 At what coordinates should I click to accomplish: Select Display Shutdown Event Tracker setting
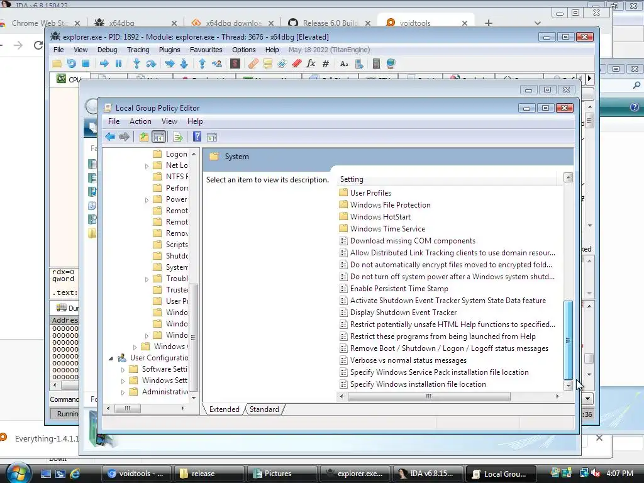coord(398,313)
